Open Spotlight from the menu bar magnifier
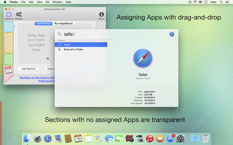The height and width of the screenshot is (145, 233). 221,2
